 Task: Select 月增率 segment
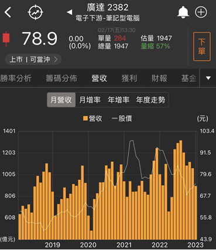pyautogui.click(x=90, y=100)
